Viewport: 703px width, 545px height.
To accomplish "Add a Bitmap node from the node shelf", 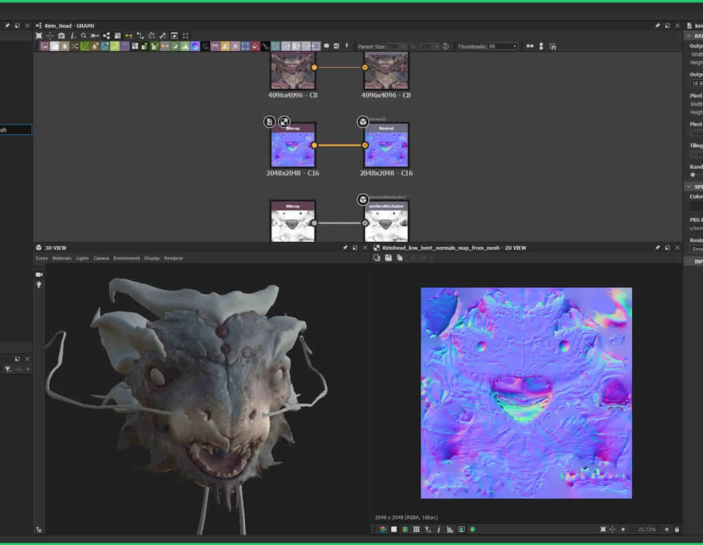I will 44,46.
